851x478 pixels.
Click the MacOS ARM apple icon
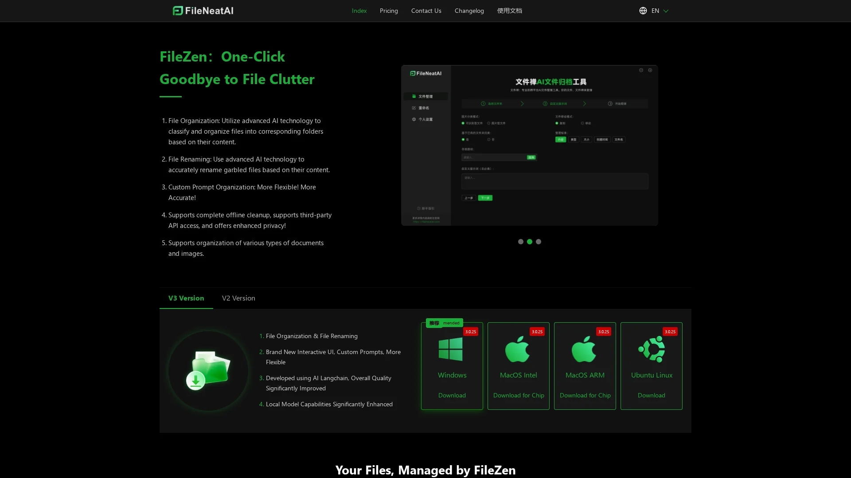[584, 349]
